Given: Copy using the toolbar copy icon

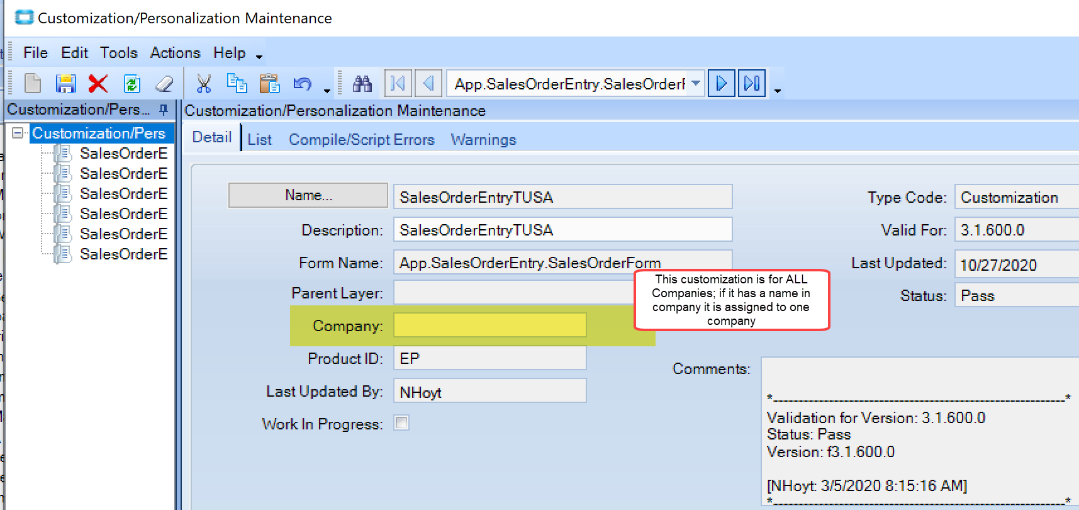Looking at the screenshot, I should tap(237, 83).
